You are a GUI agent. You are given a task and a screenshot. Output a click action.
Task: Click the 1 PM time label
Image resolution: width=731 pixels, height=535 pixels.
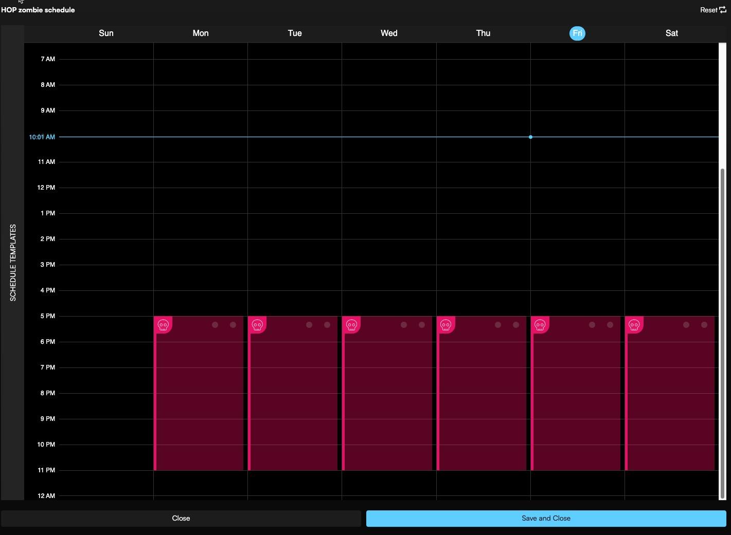pyautogui.click(x=48, y=213)
